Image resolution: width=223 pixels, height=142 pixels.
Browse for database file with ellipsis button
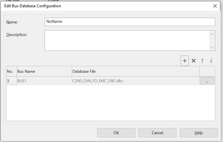[207, 81]
